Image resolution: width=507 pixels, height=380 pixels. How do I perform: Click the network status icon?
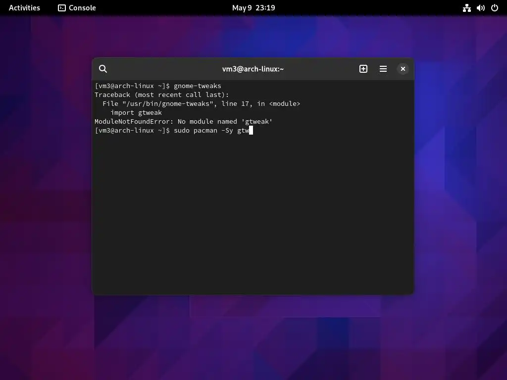click(466, 8)
